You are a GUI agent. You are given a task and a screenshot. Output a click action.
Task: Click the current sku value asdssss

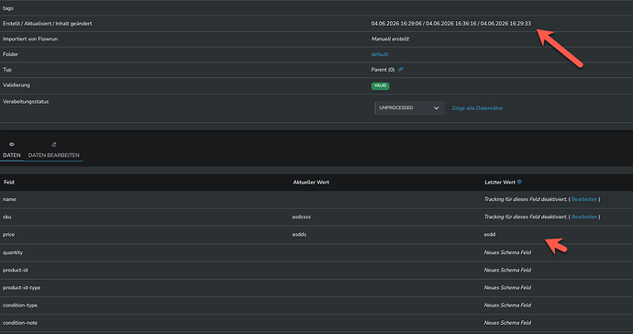[302, 217]
